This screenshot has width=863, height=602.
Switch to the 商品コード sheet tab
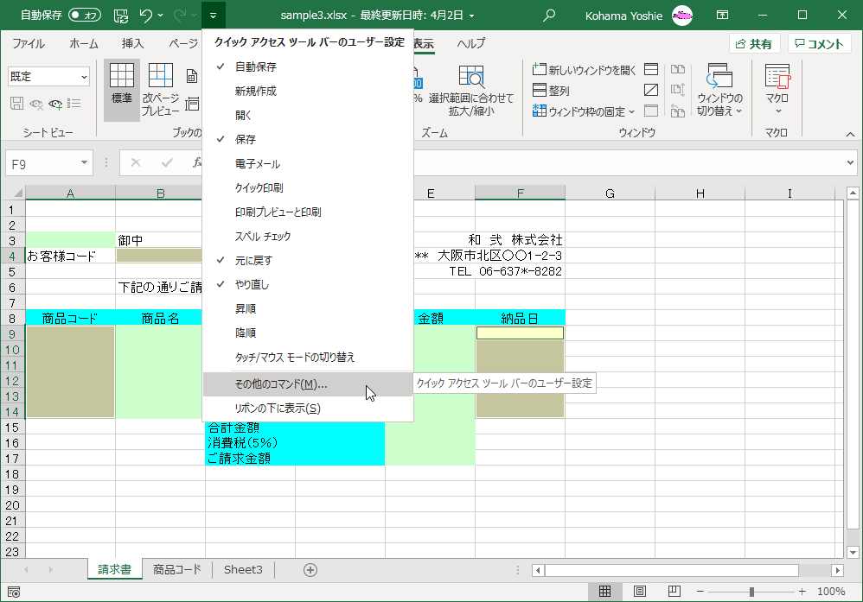[x=177, y=570]
